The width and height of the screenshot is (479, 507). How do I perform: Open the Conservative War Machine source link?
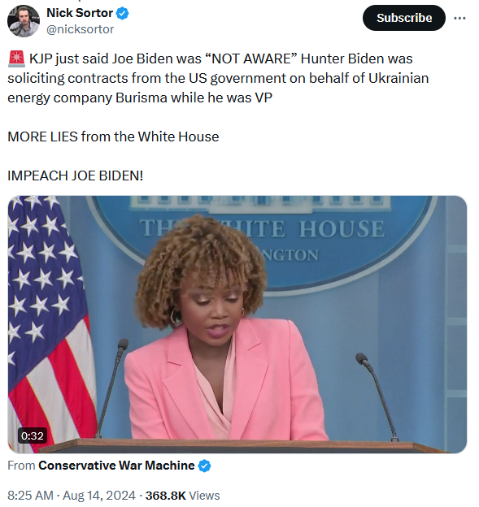[x=116, y=466]
